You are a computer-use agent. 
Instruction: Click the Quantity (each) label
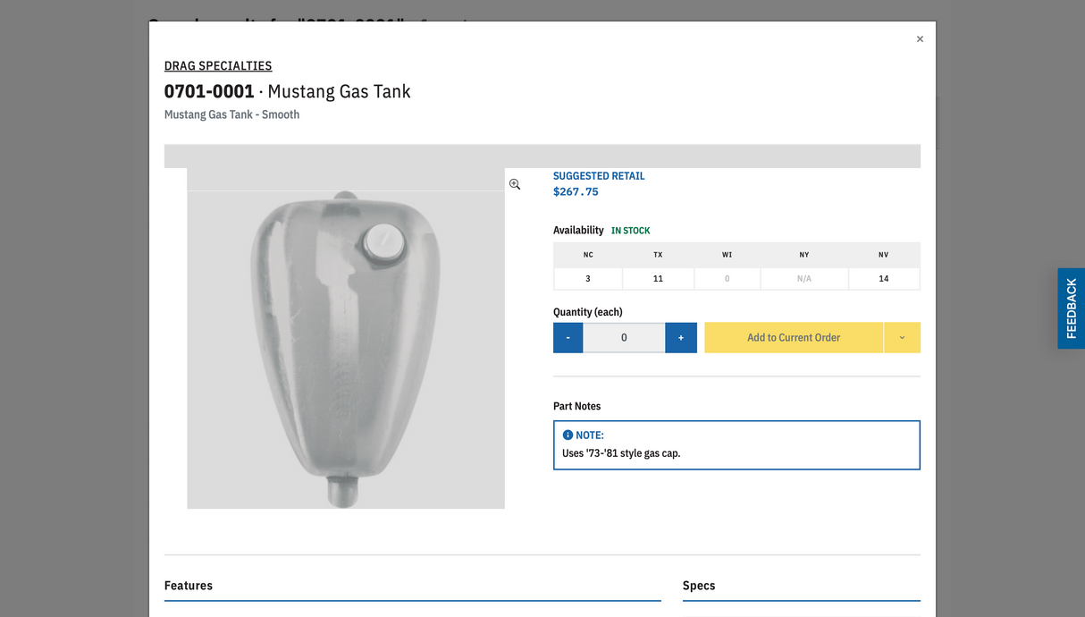coord(588,312)
